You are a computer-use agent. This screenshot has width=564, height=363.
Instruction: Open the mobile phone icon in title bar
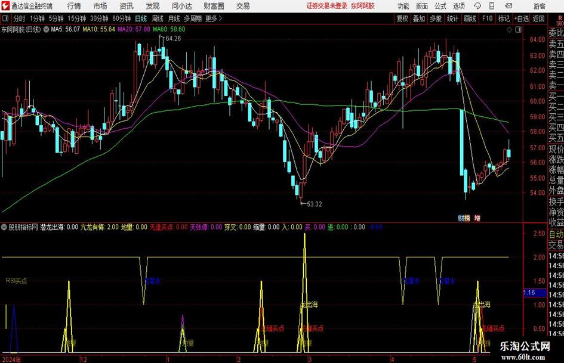click(492, 6)
